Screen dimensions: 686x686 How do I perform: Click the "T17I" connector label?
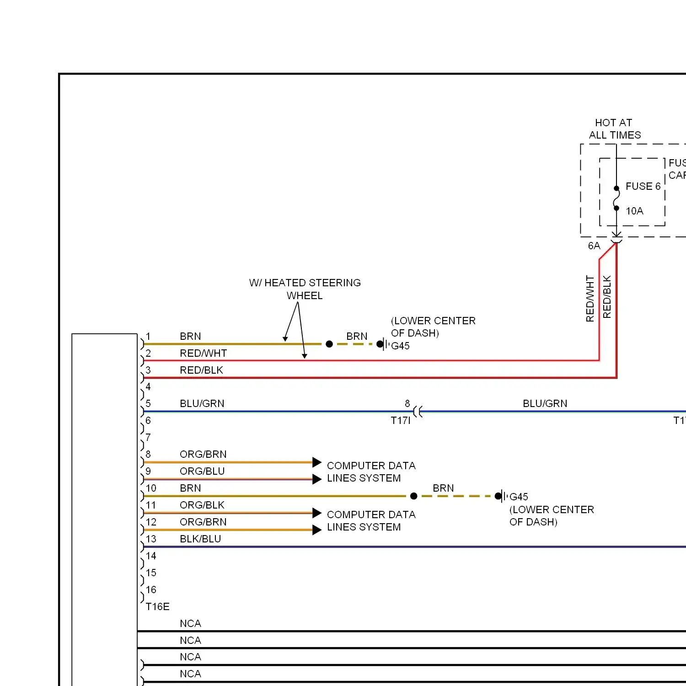click(x=401, y=421)
